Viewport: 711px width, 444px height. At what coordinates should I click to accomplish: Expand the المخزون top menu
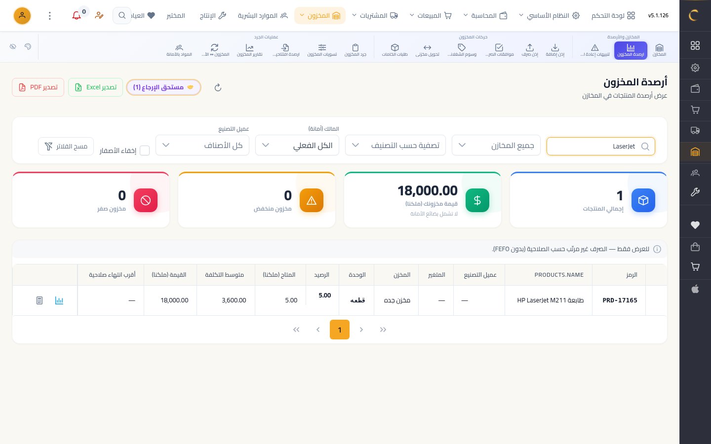(x=320, y=16)
